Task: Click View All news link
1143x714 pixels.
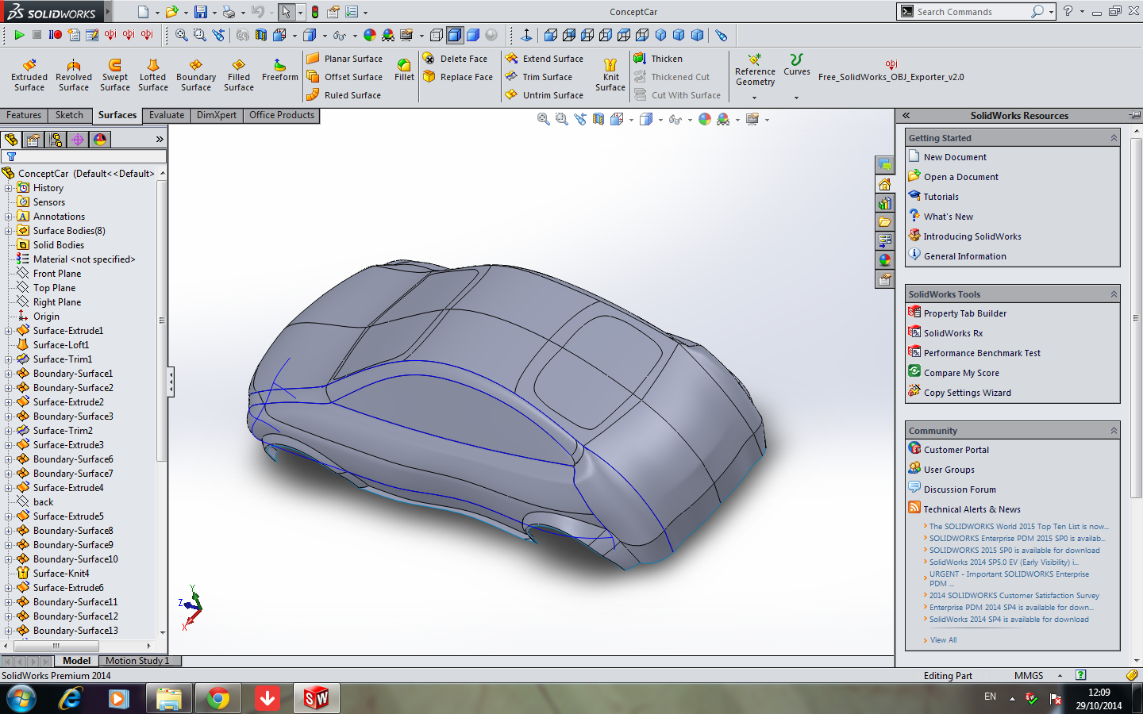Action: click(943, 640)
